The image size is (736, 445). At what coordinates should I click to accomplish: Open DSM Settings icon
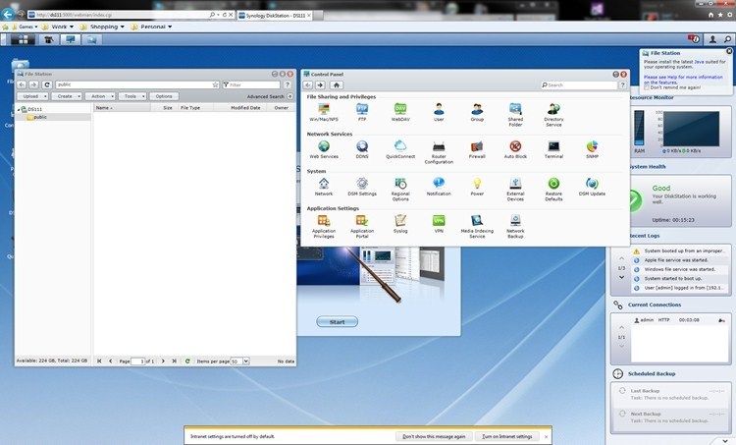(x=362, y=186)
